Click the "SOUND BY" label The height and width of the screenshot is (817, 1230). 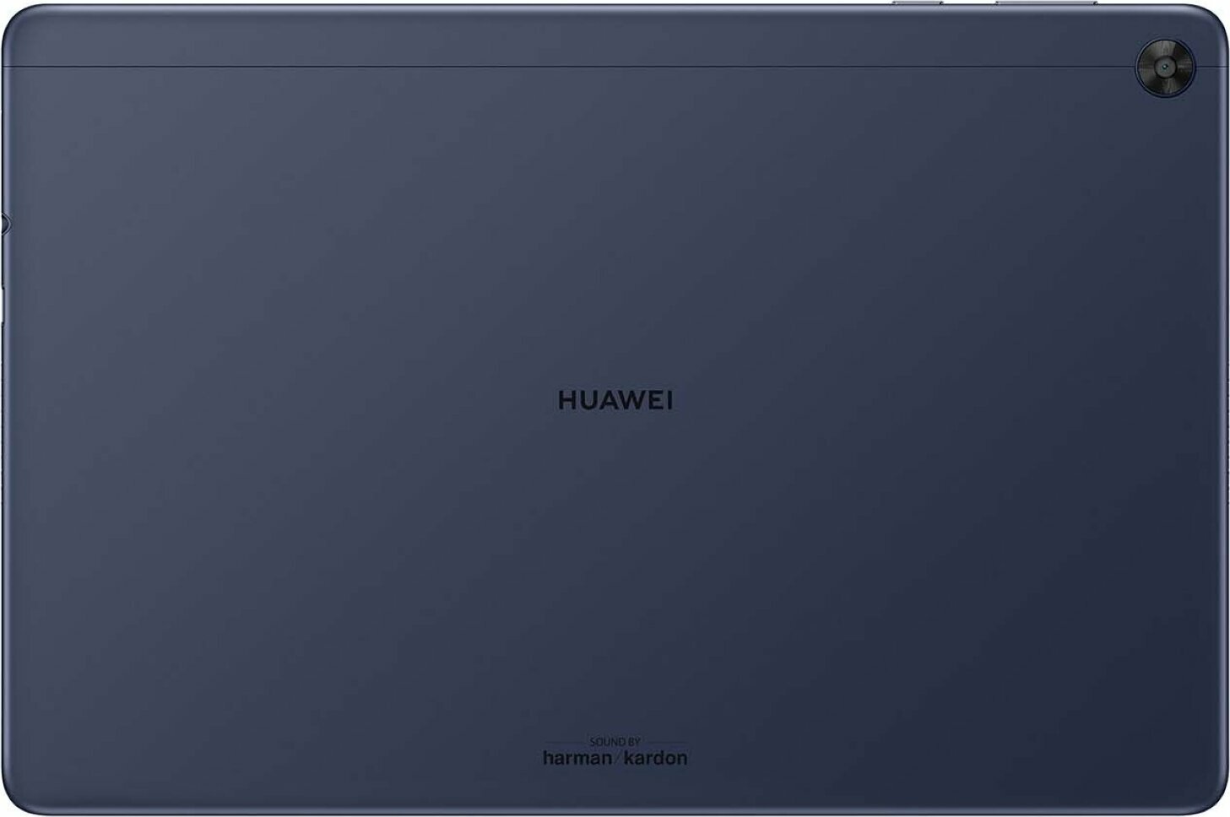[x=615, y=742]
